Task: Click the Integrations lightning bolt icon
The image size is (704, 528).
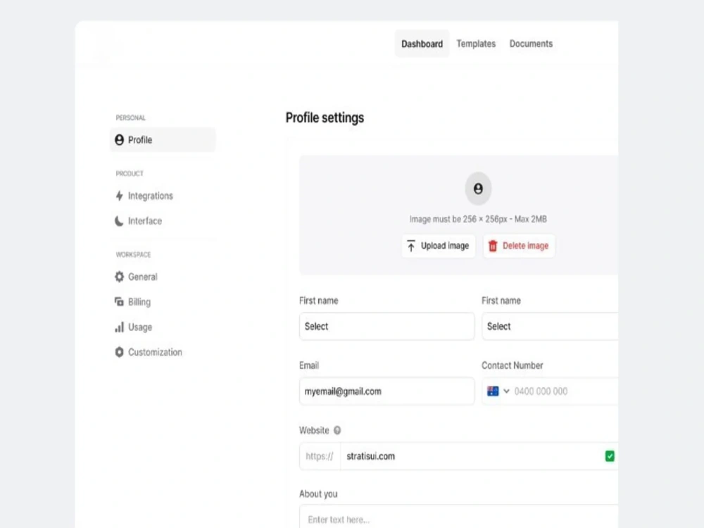Action: [118, 196]
